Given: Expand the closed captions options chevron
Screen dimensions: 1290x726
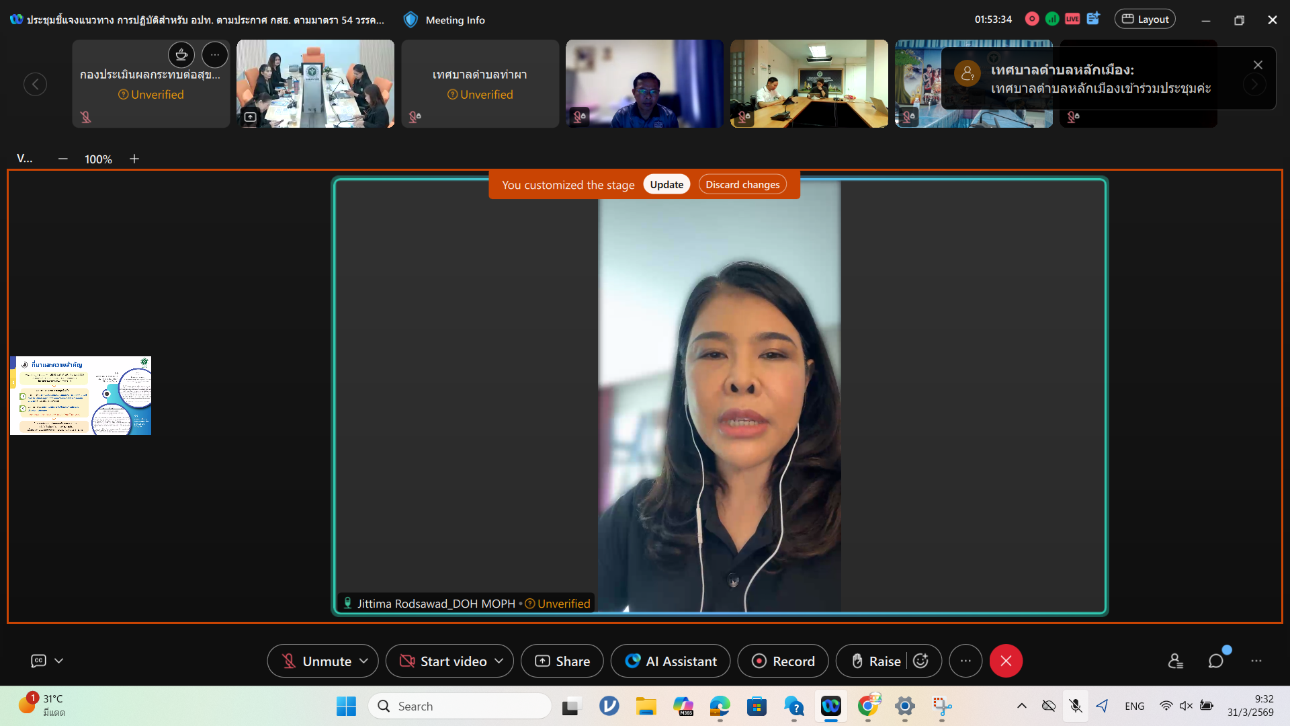Looking at the screenshot, I should [59, 661].
